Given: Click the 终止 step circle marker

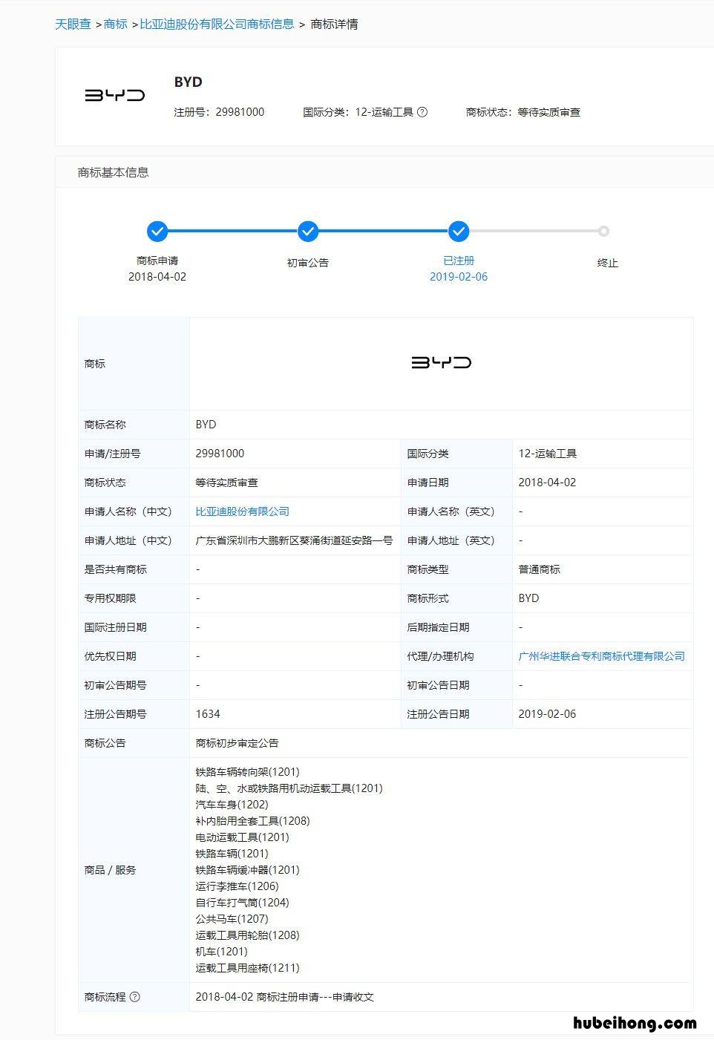Looking at the screenshot, I should point(603,232).
